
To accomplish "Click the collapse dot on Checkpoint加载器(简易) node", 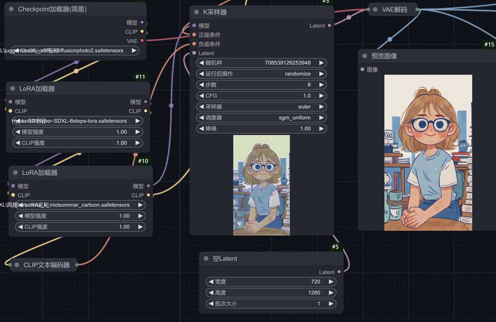I will 11,9.
